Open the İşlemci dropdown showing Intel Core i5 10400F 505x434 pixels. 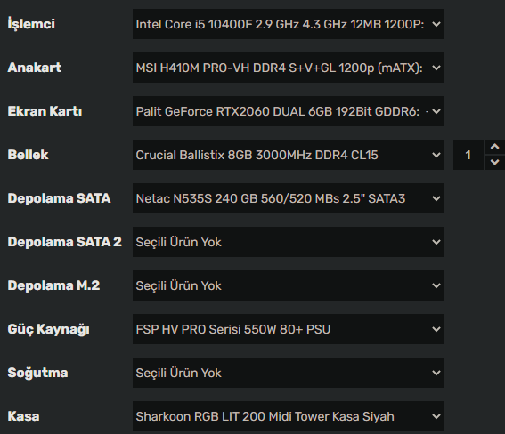(x=289, y=24)
